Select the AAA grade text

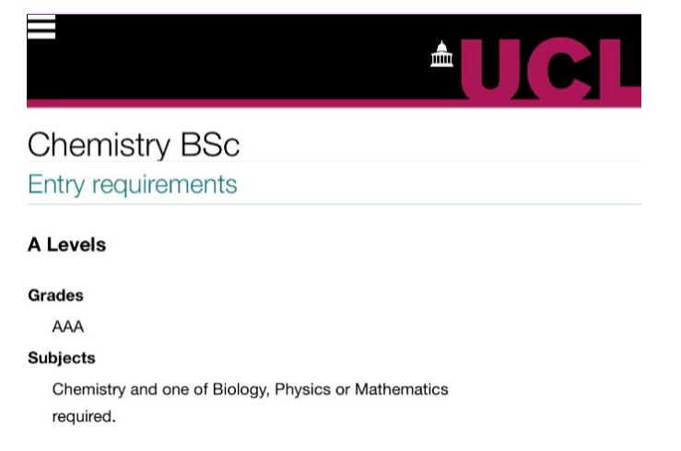(68, 327)
